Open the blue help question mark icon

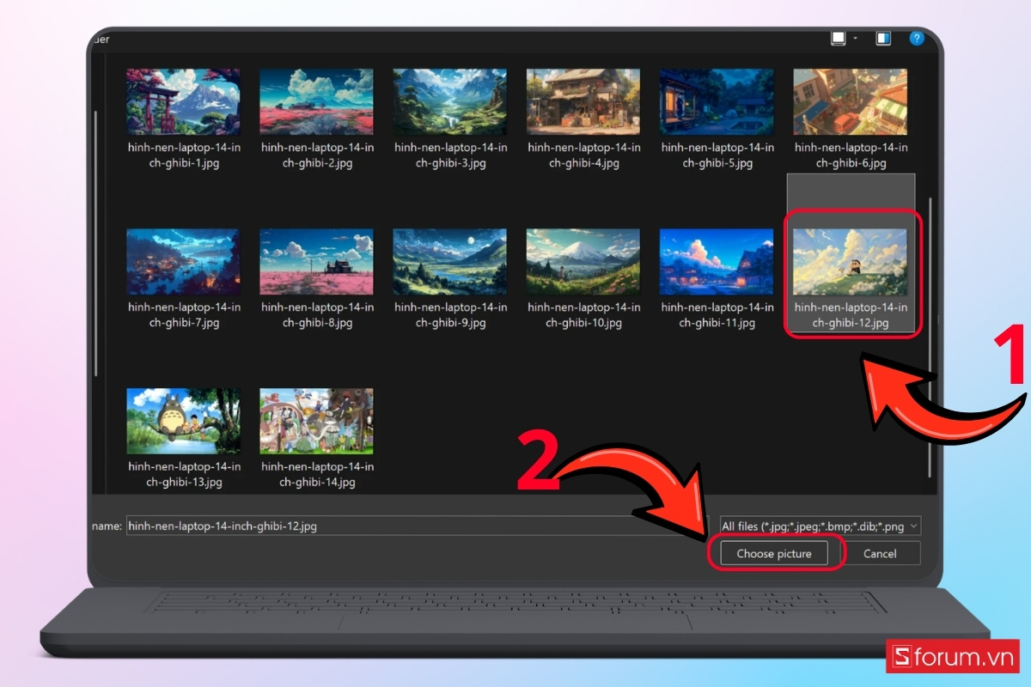pyautogui.click(x=917, y=39)
